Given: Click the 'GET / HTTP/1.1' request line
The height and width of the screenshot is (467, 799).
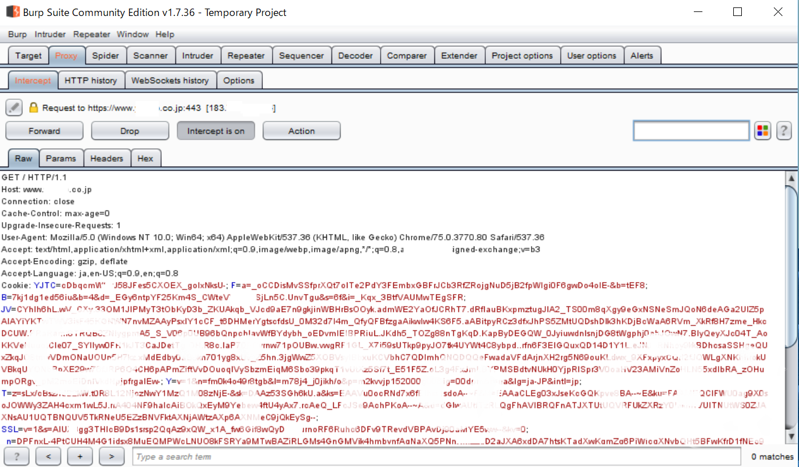Looking at the screenshot, I should (34, 178).
